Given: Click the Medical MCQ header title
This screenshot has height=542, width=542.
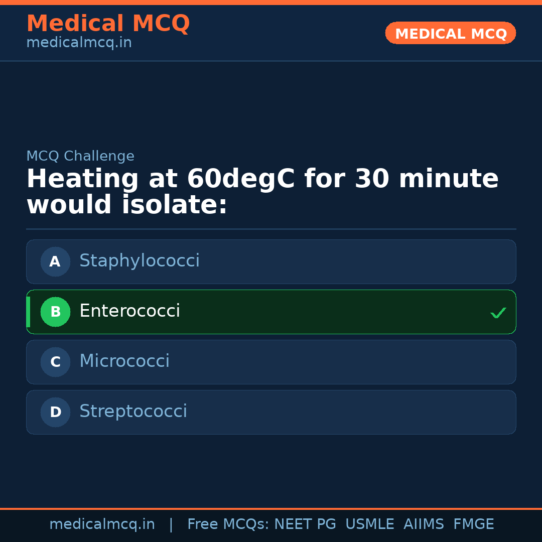Looking at the screenshot, I should point(108,24).
